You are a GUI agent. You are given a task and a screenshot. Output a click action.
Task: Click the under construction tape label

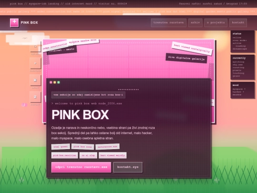(55, 46)
